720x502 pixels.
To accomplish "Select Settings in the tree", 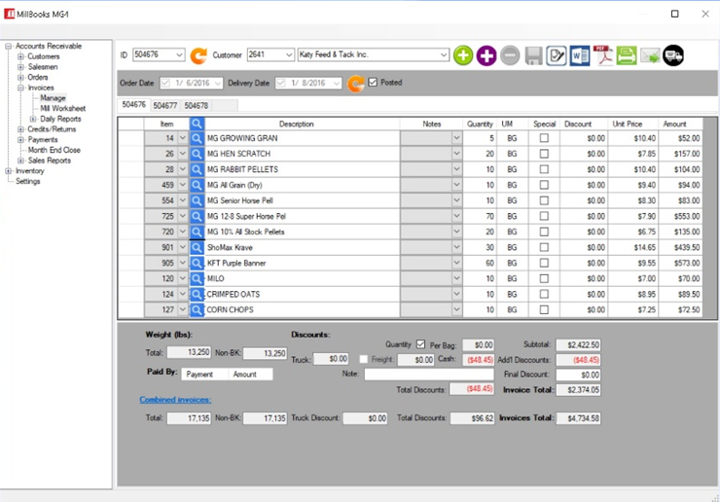I will [27, 181].
